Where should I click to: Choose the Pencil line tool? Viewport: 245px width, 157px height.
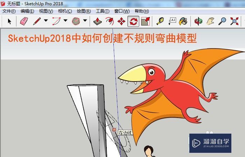pos(37,21)
